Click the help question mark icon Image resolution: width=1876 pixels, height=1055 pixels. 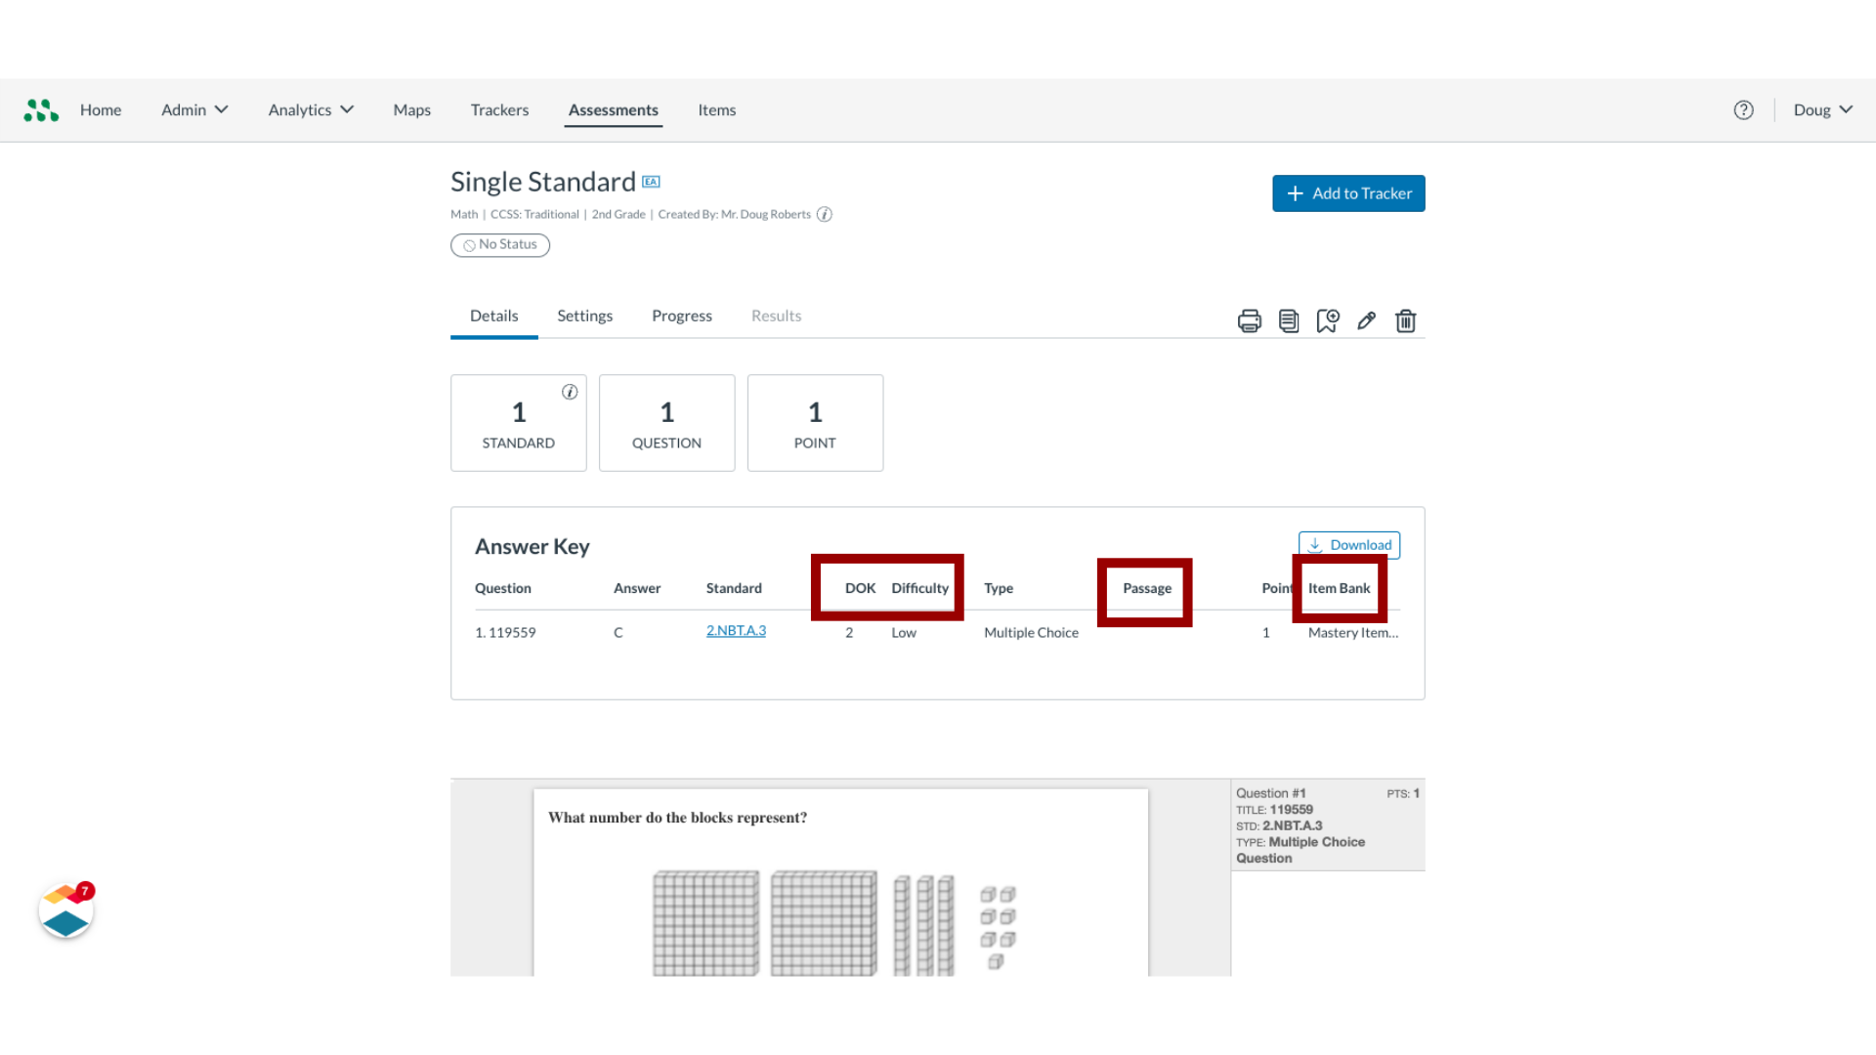(1743, 109)
